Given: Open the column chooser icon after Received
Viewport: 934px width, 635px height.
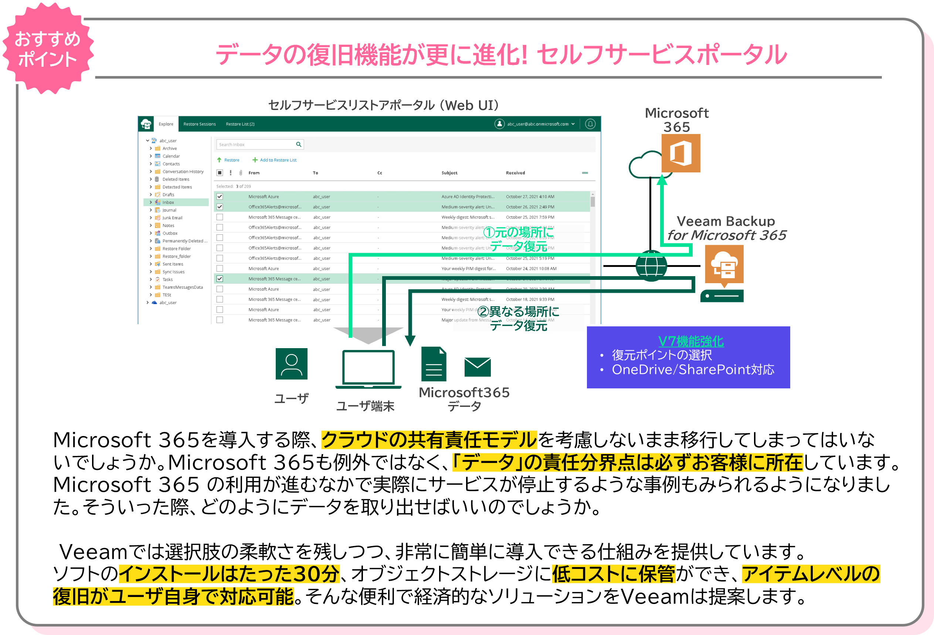Looking at the screenshot, I should pos(585,173).
